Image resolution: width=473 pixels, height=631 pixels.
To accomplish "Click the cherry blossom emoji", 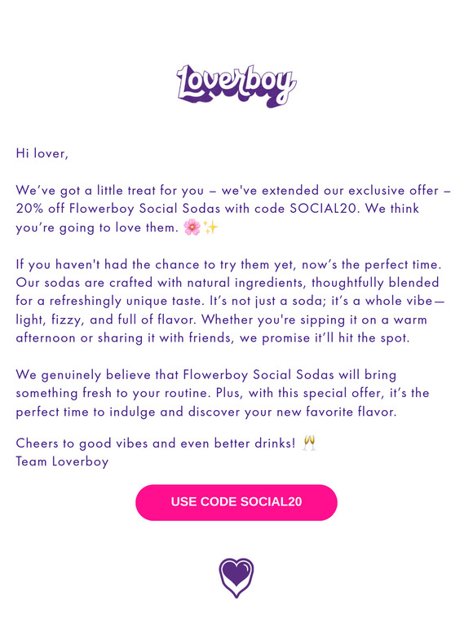I will [x=192, y=227].
